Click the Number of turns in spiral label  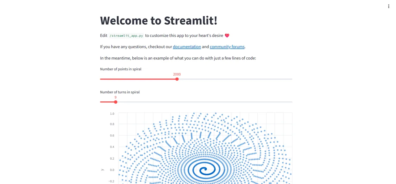click(120, 92)
